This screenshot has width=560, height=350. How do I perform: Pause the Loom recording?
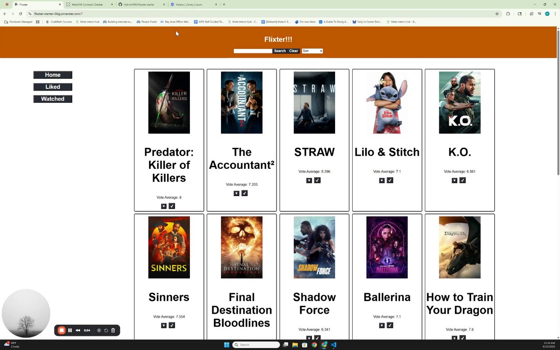point(70,330)
